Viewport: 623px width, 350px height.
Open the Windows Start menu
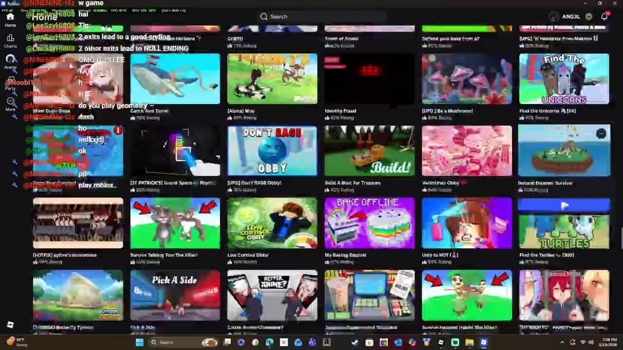(x=139, y=342)
